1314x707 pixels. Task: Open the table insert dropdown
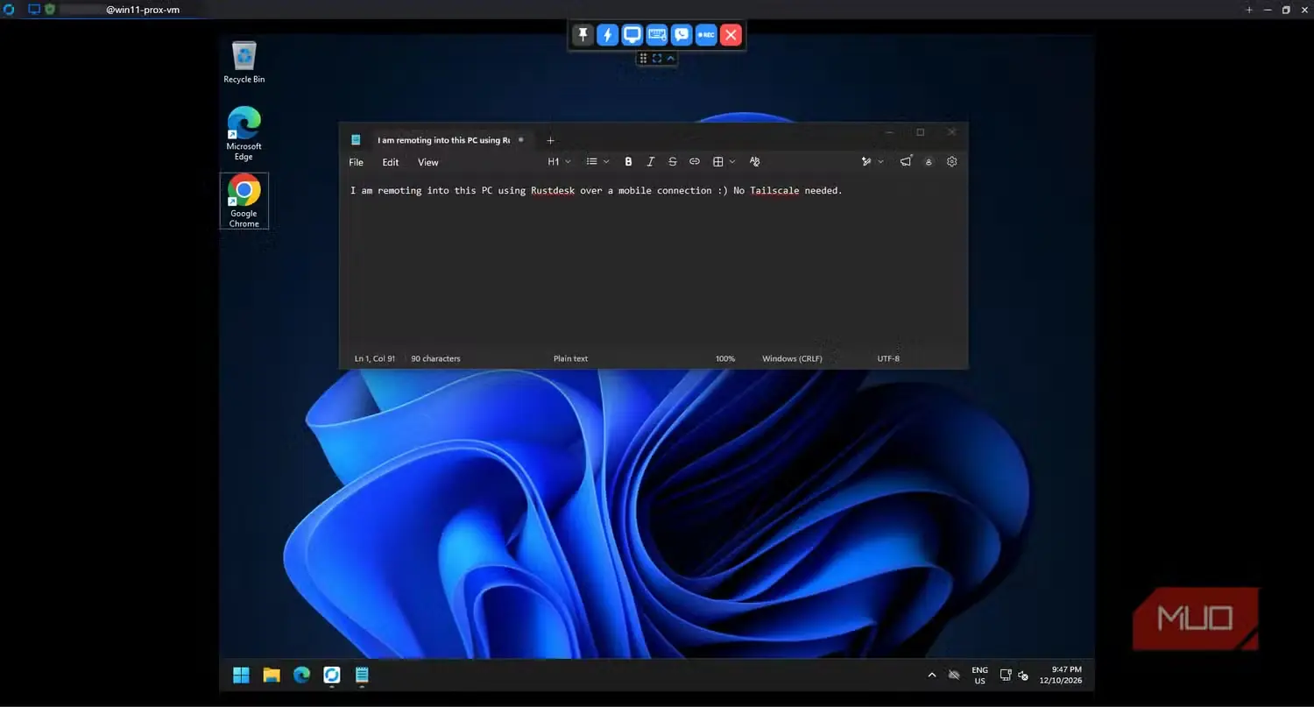coord(724,162)
